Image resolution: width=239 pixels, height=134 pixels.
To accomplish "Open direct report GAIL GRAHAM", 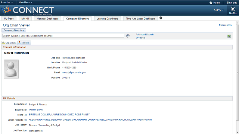I will [x=79, y=120].
